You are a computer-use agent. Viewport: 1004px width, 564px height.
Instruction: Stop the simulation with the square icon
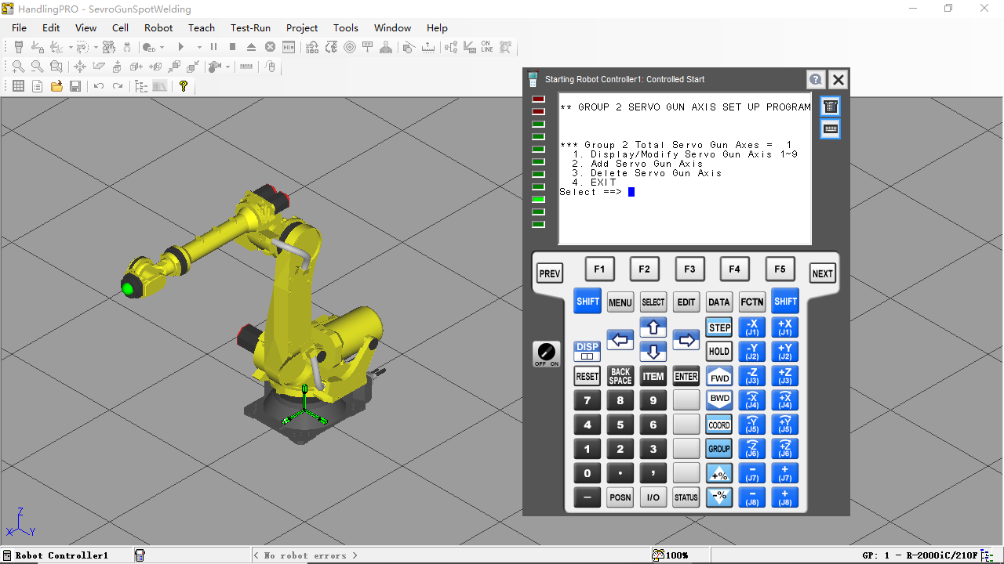[232, 47]
